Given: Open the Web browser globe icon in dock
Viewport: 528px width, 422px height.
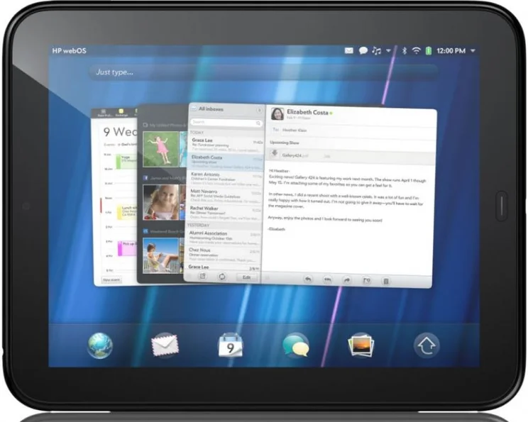Looking at the screenshot, I should (100, 345).
